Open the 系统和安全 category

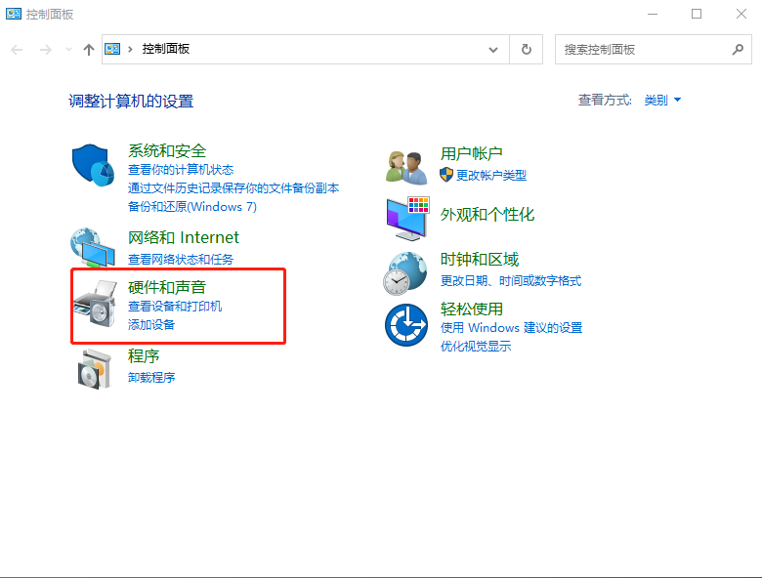(x=167, y=150)
